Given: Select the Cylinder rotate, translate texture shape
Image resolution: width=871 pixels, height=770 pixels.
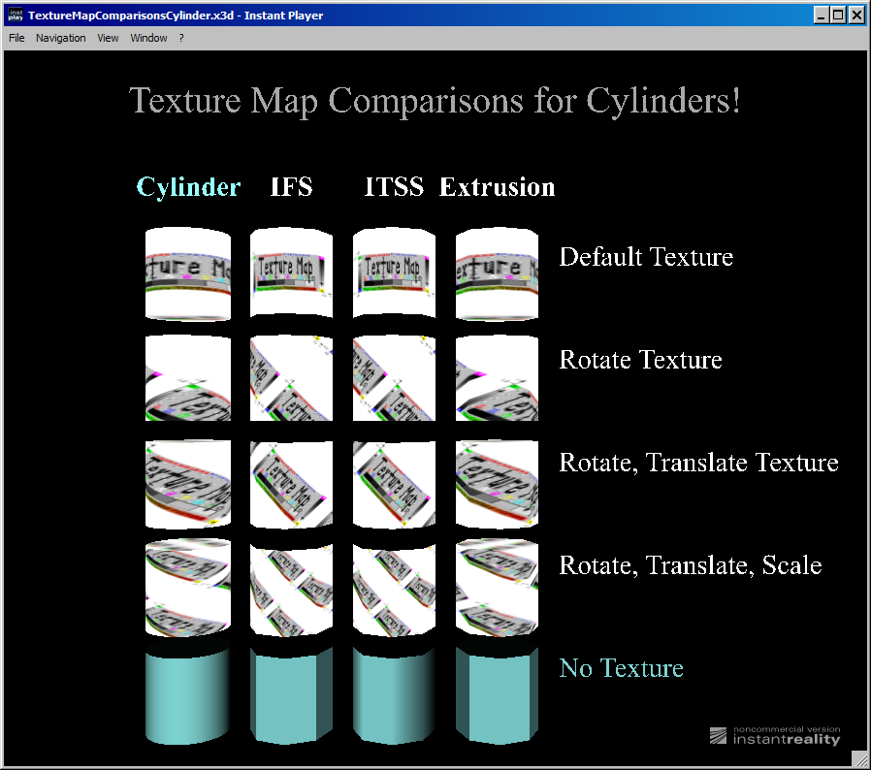Looking at the screenshot, I should pyautogui.click(x=188, y=482).
